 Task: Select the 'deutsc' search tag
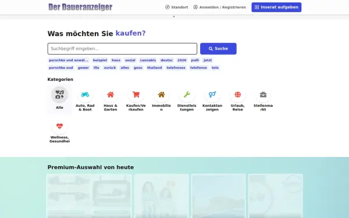tap(167, 60)
